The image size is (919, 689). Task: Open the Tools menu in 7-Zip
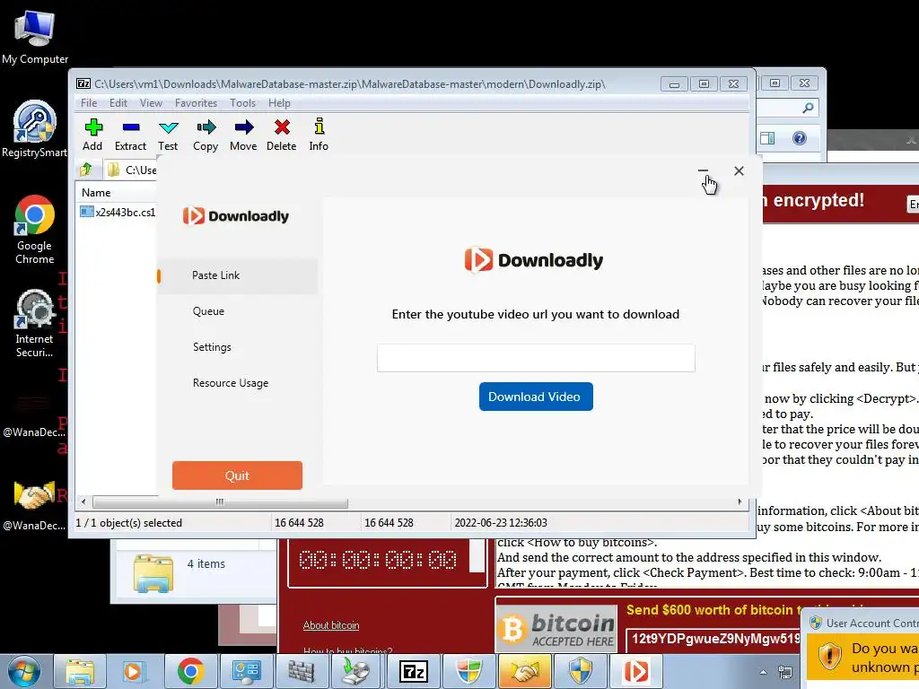click(x=242, y=103)
